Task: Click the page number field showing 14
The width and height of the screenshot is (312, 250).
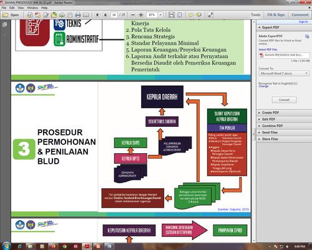Action: [x=114, y=15]
